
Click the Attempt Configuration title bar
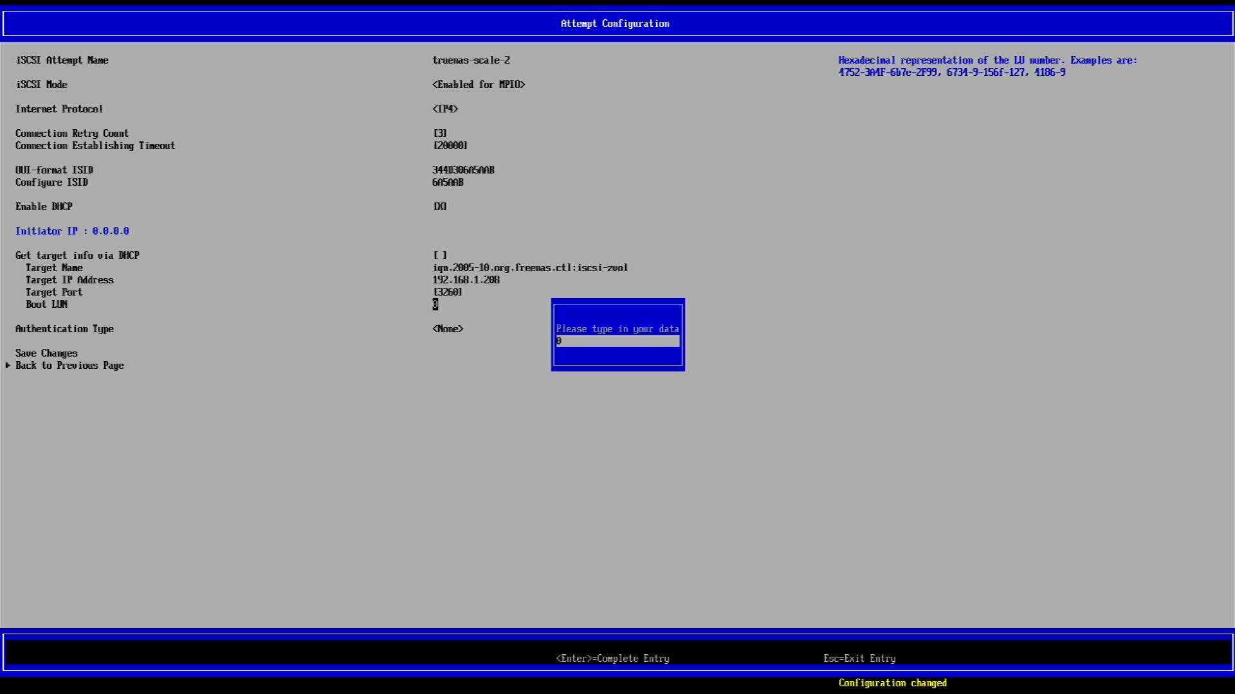[615, 23]
